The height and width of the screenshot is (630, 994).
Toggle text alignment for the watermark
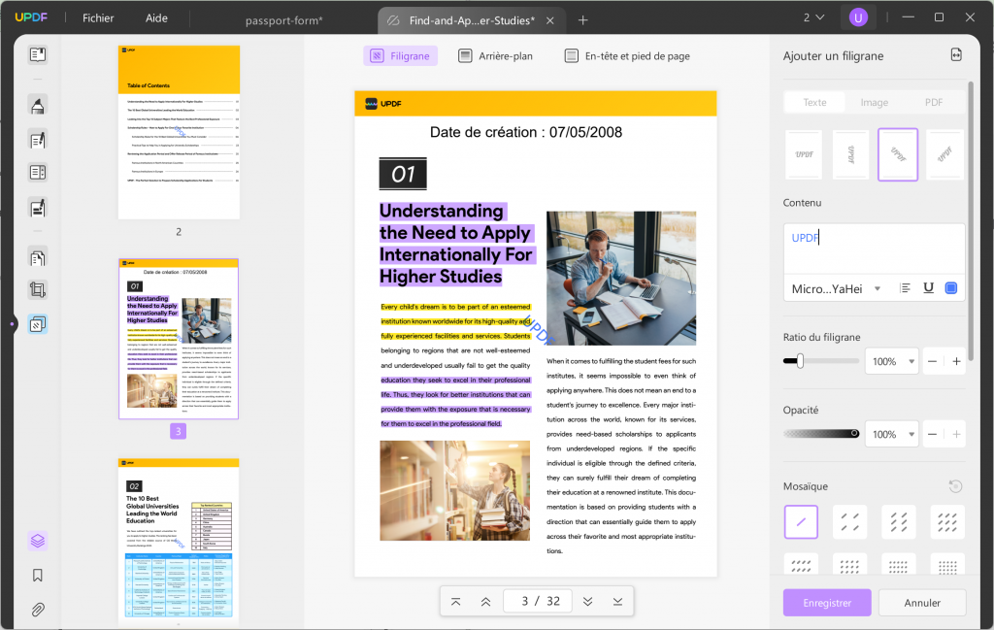point(905,287)
